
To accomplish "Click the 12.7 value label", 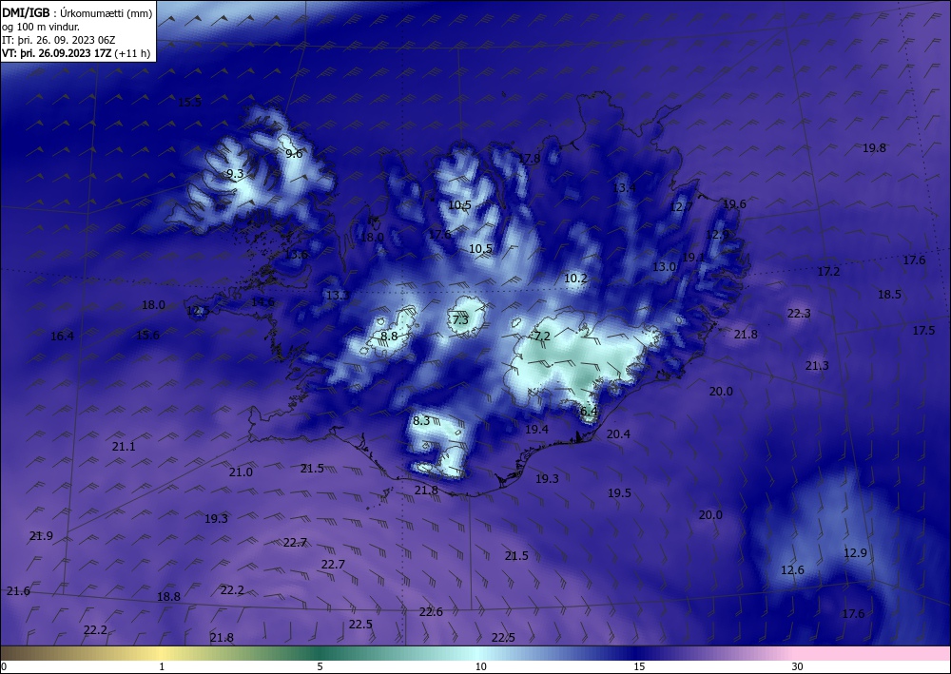I will 681,206.
